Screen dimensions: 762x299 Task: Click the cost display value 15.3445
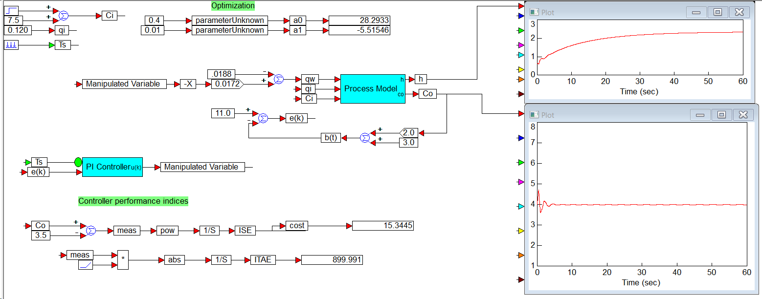(x=383, y=226)
